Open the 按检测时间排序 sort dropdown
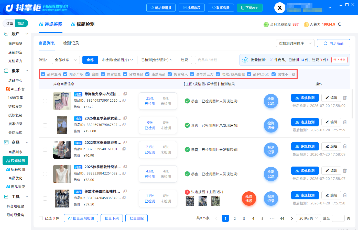This screenshot has height=230, width=358. (x=295, y=43)
